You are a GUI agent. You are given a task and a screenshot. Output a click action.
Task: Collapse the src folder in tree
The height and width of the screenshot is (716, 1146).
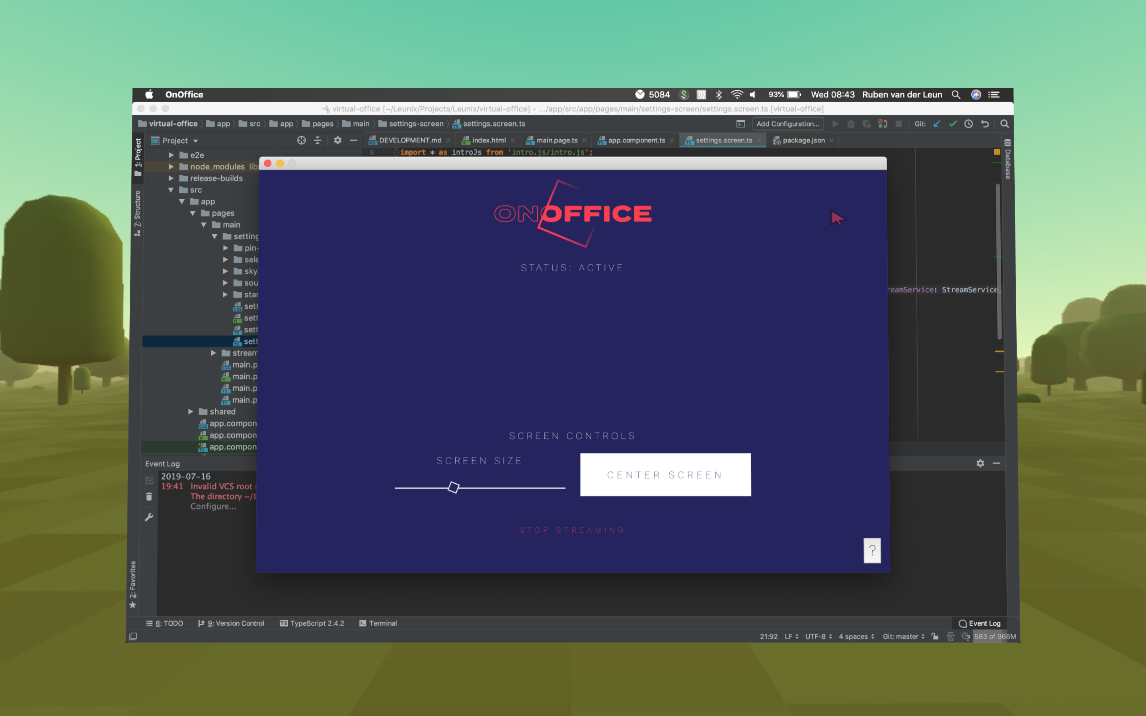(x=171, y=190)
